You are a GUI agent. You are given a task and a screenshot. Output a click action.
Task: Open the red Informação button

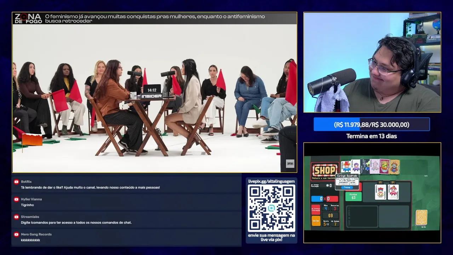point(316,210)
